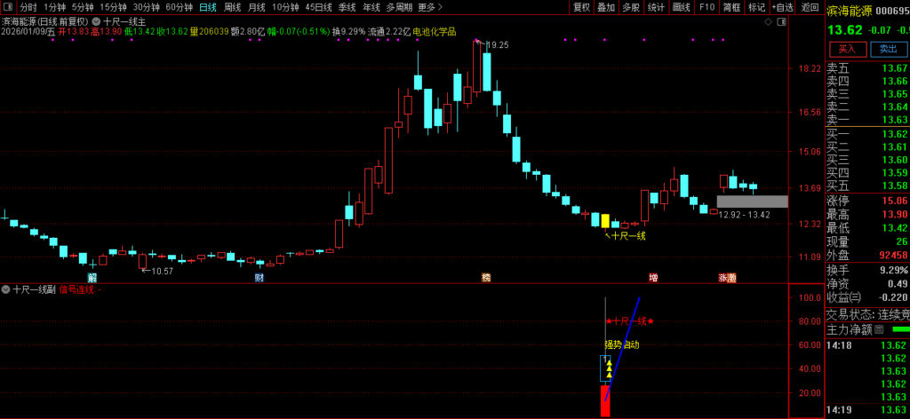Viewport: 910px width, 419px height.
Task: Click the gray 12.92-13.42 price range bar
Action: pos(752,202)
